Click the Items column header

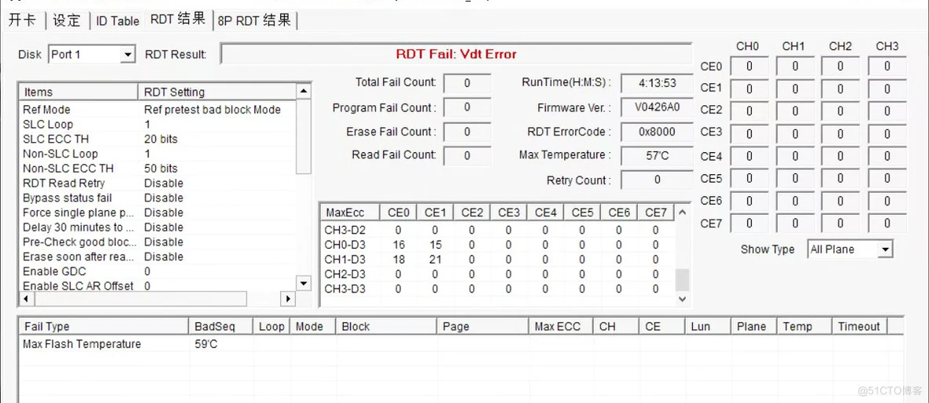tap(78, 92)
